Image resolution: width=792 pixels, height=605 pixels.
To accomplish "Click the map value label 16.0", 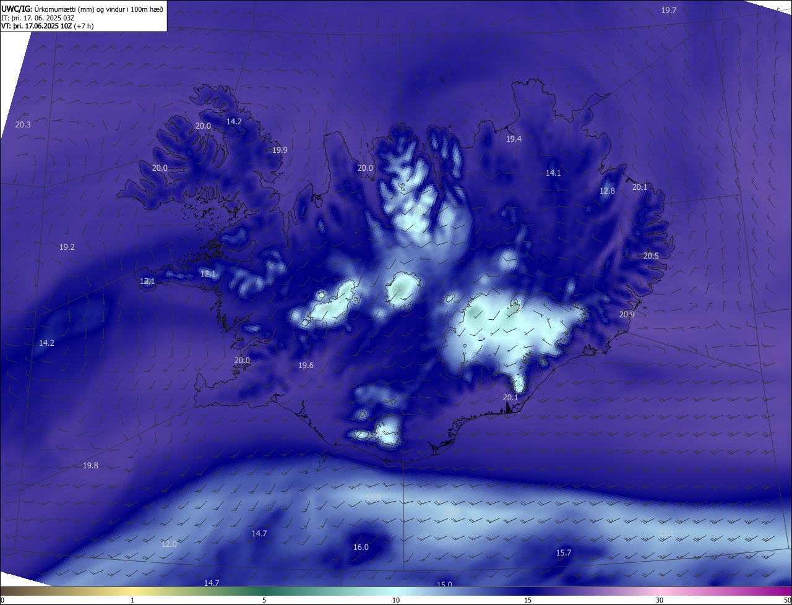I will [x=361, y=547].
